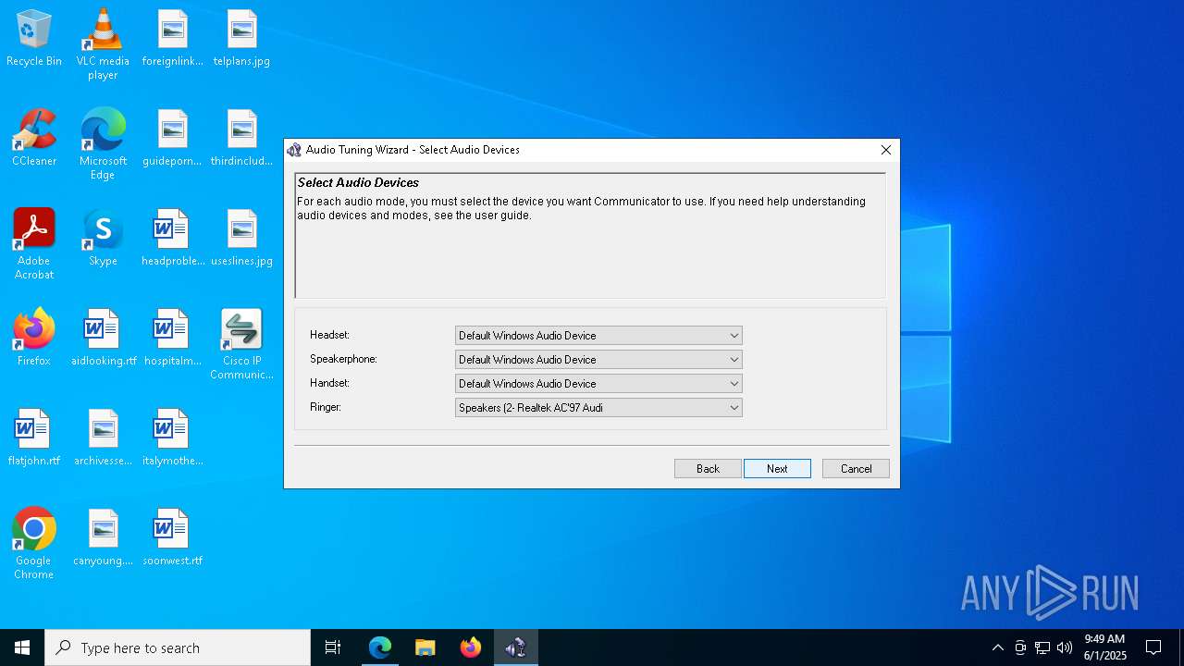This screenshot has width=1184, height=666.
Task: Select the italymothe Word document icon
Action: coord(172,438)
